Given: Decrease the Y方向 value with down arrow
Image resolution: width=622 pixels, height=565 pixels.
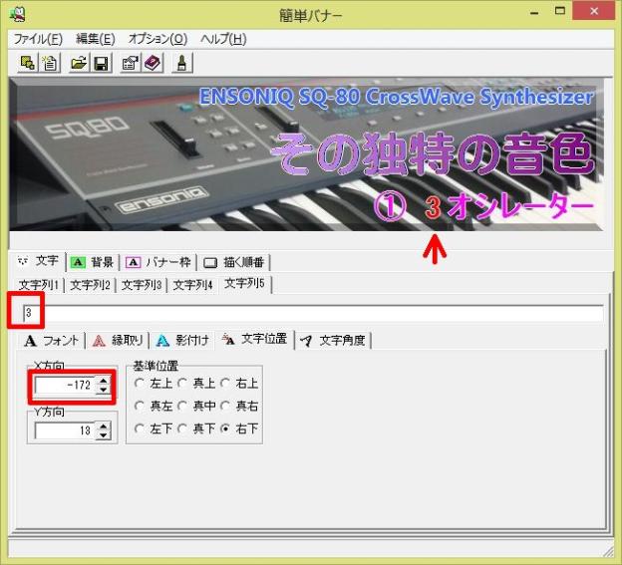Looking at the screenshot, I should (x=103, y=434).
